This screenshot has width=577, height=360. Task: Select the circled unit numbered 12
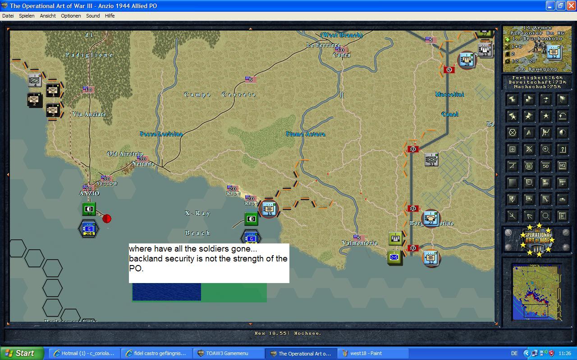click(431, 258)
